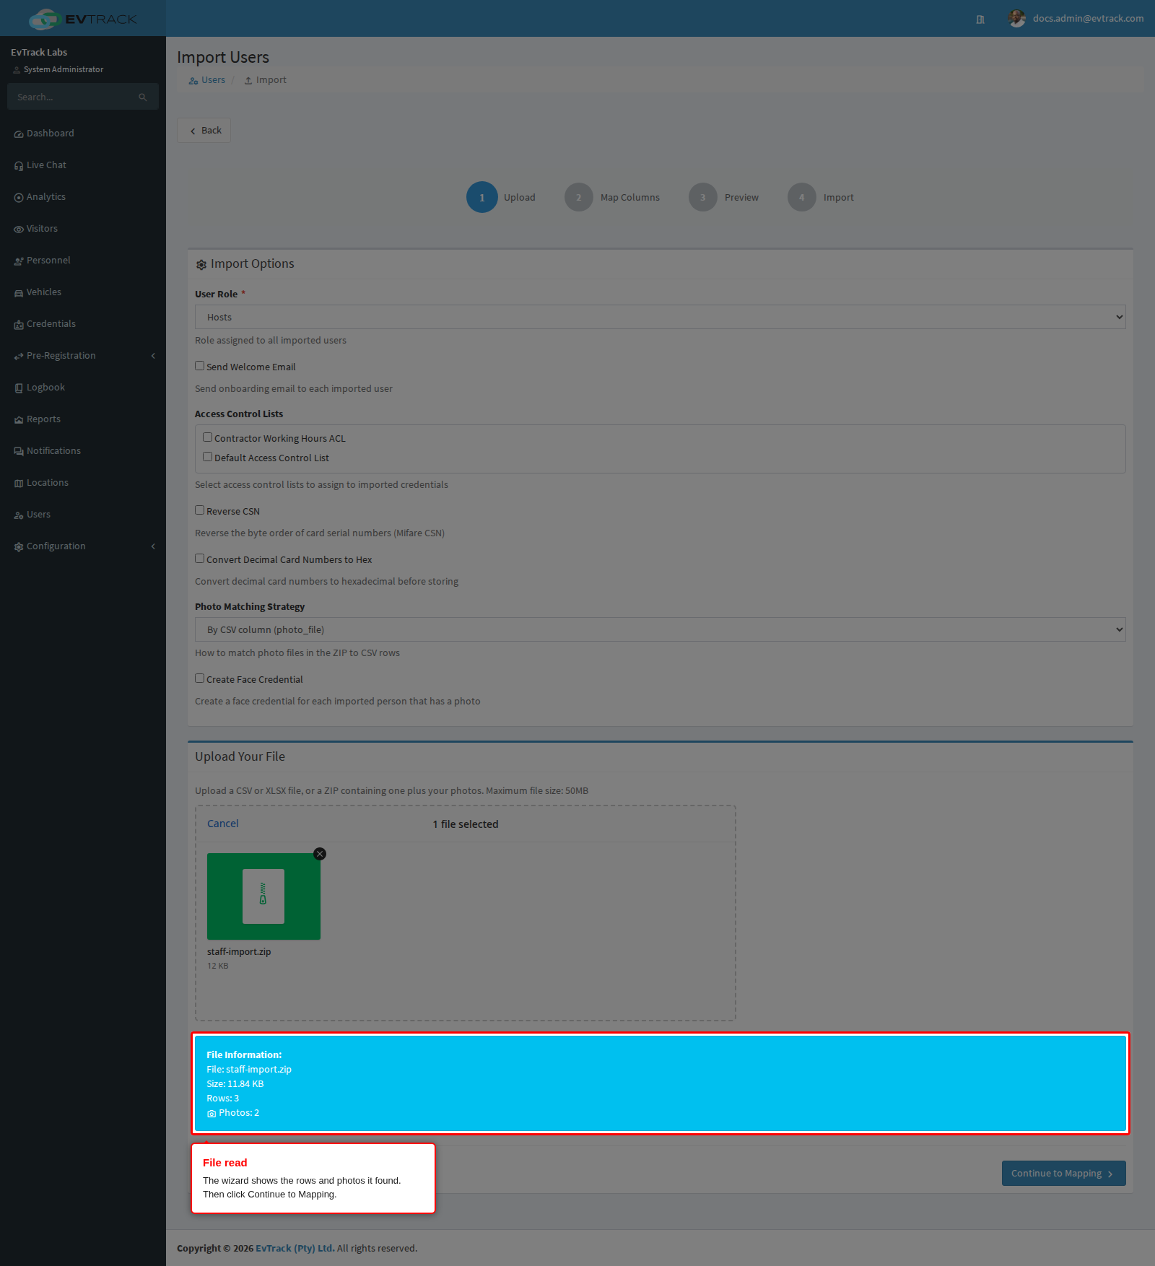The image size is (1155, 1266).
Task: Open the Dashboard sidebar icon
Action: (x=19, y=134)
